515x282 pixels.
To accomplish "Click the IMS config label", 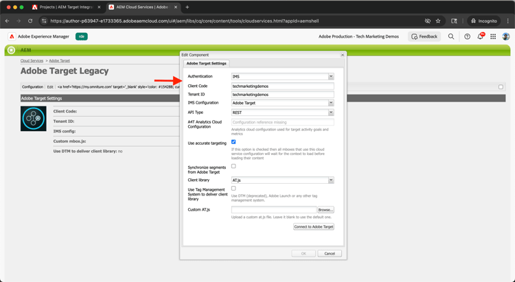I will (65, 131).
